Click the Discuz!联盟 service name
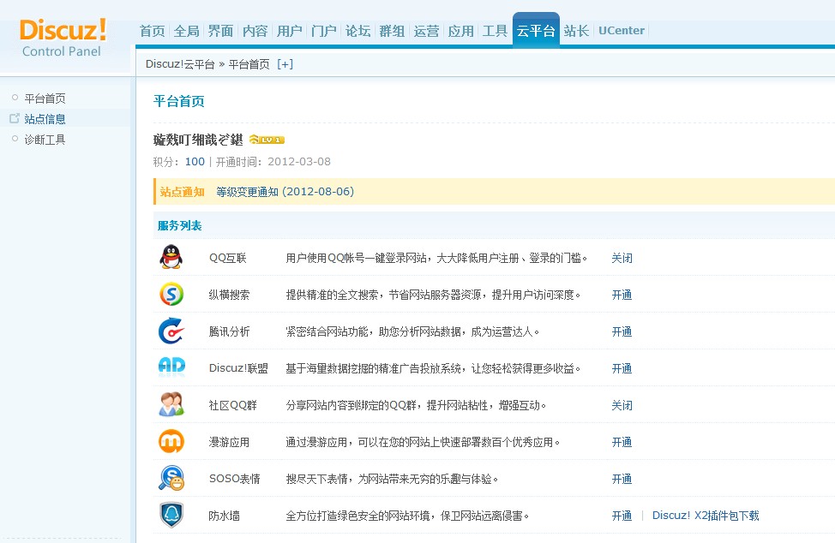The width and height of the screenshot is (835, 543). 238,368
